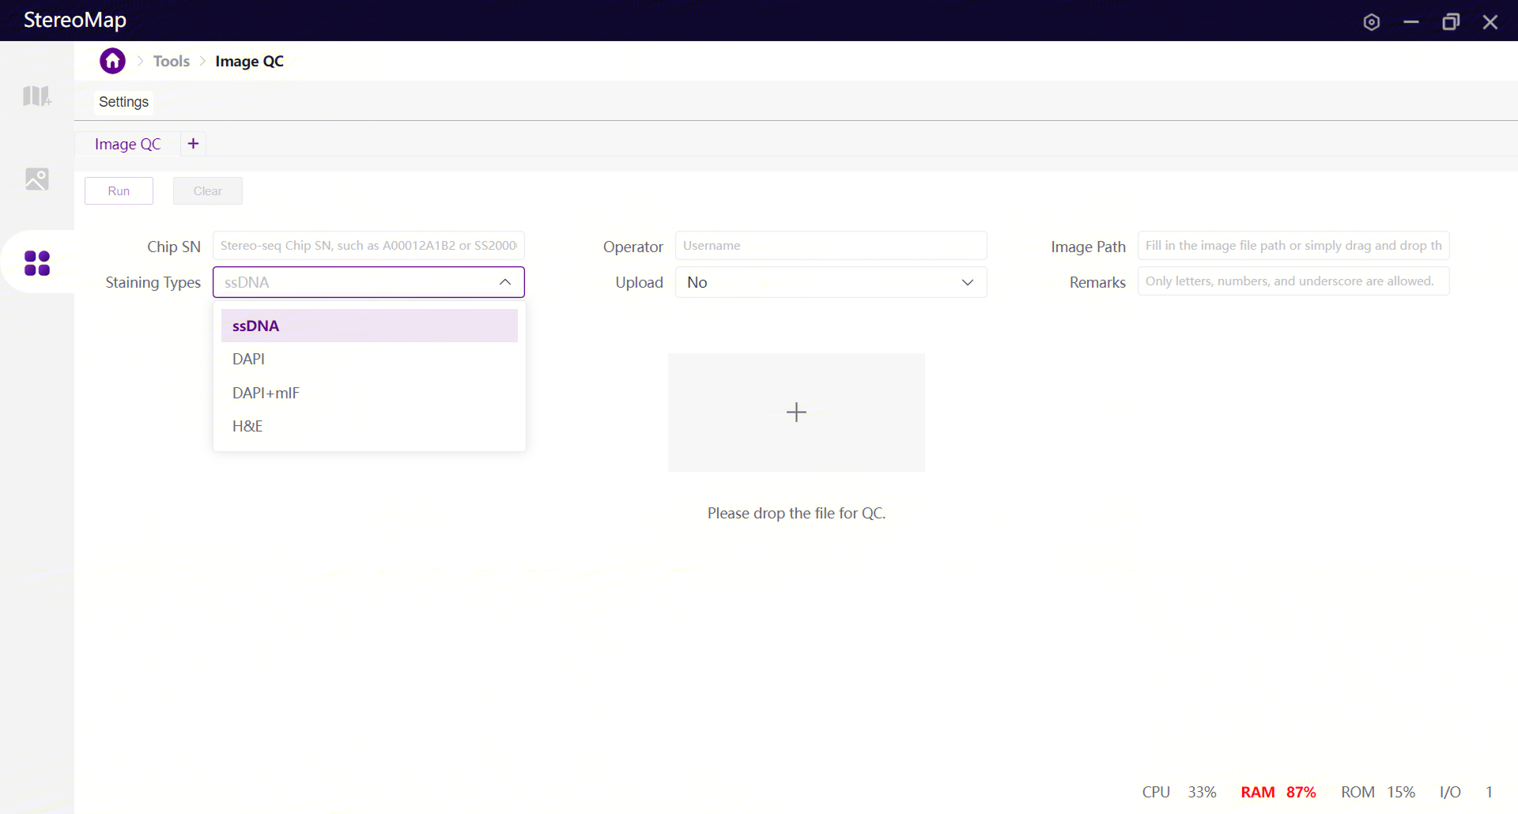Open the map visualization sidebar icon

tap(36, 96)
